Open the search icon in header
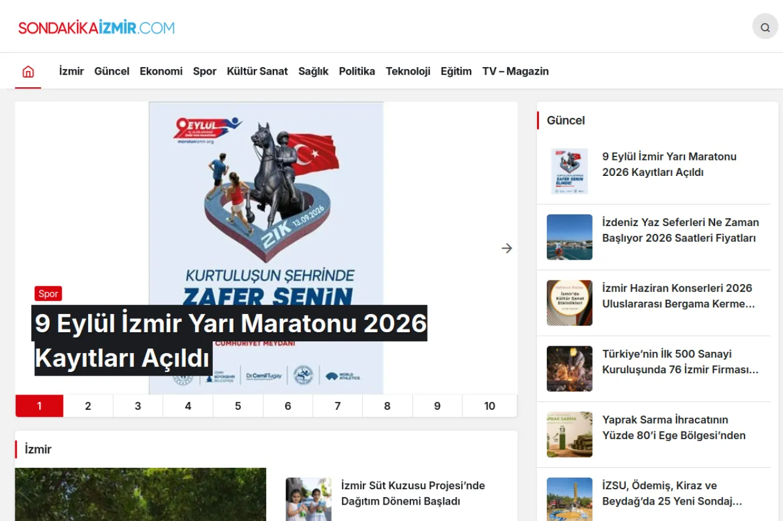The height and width of the screenshot is (521, 783). (765, 27)
